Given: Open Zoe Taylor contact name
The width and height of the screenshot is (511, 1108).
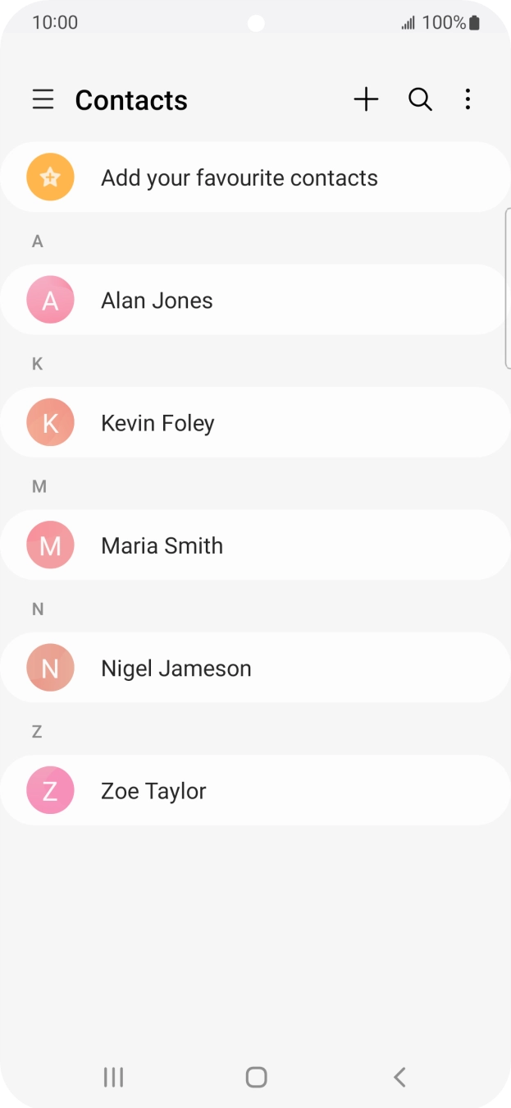Looking at the screenshot, I should pyautogui.click(x=153, y=791).
